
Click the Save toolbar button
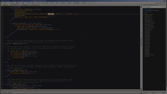tap(18, 3)
